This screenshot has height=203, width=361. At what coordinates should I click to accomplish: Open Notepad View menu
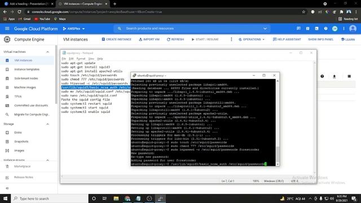click(91, 59)
